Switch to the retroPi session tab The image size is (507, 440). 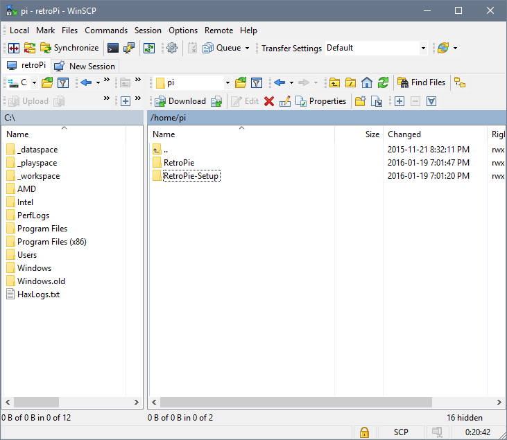tap(26, 66)
